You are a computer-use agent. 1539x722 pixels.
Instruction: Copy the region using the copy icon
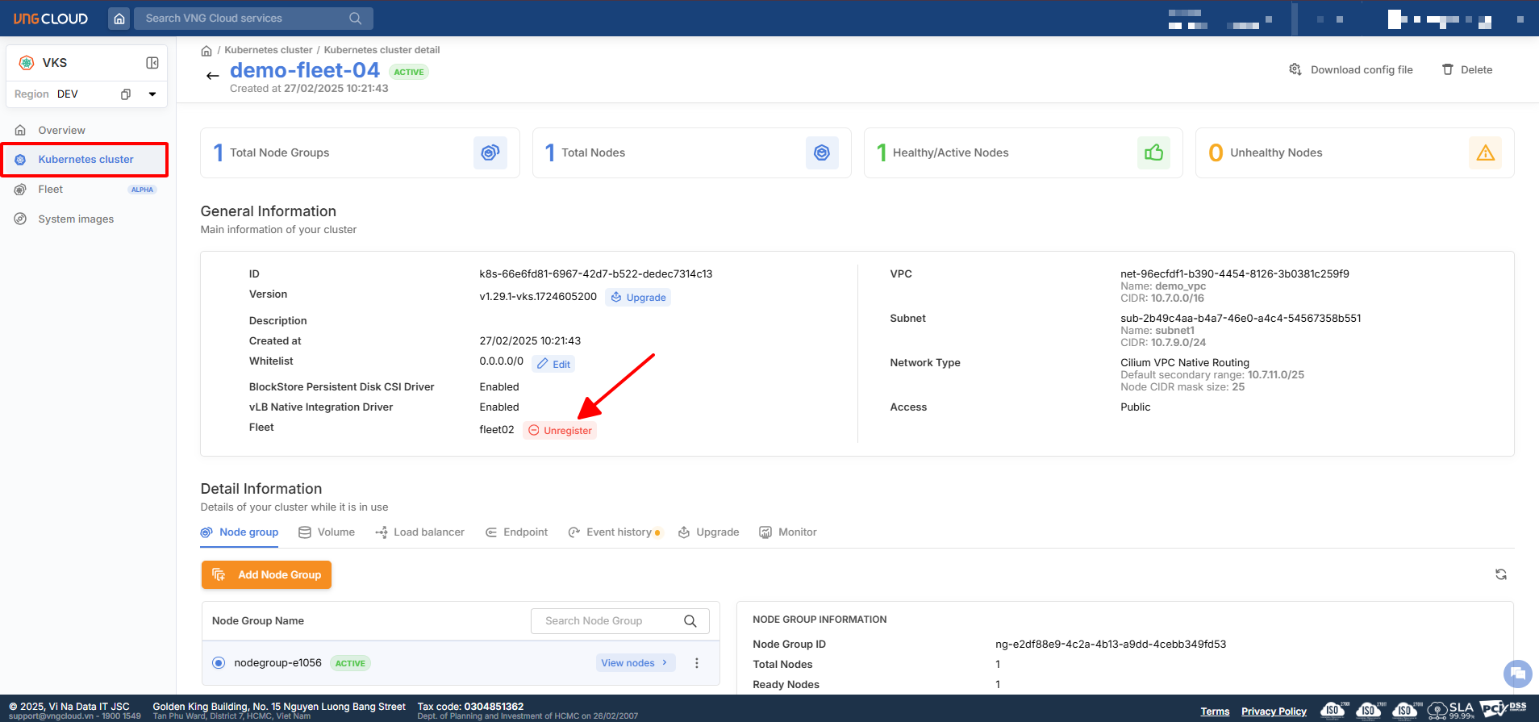[x=126, y=94]
